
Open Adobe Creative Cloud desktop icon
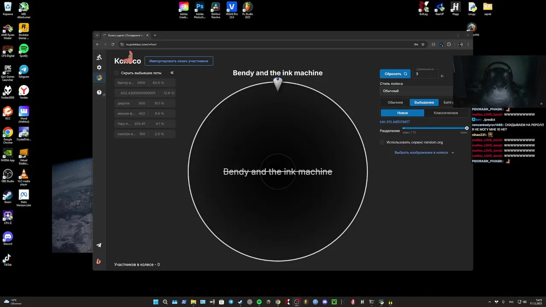pos(184,10)
